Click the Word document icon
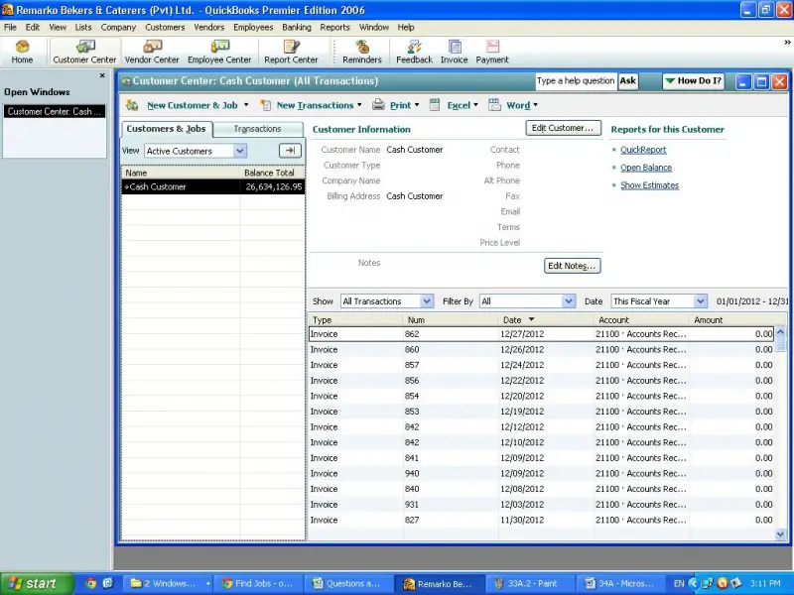This screenshot has width=794, height=595. [x=494, y=105]
